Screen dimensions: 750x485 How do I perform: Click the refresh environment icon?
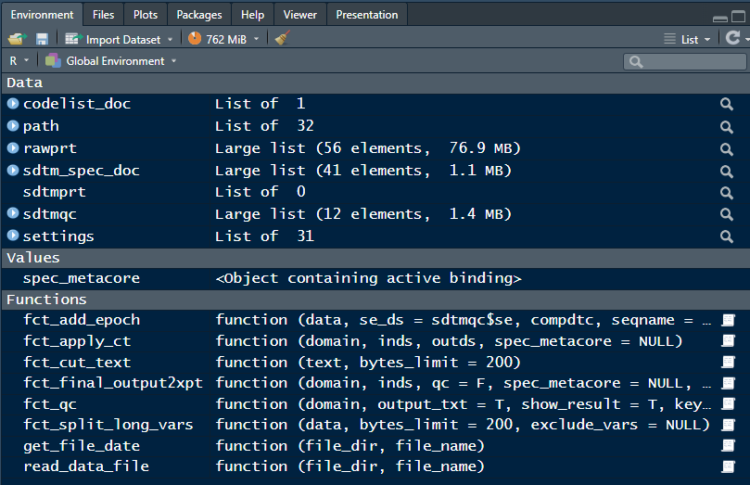click(732, 39)
